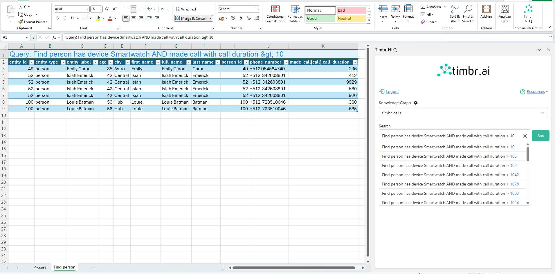Open Knowledge Graph settings gear

(x=416, y=103)
